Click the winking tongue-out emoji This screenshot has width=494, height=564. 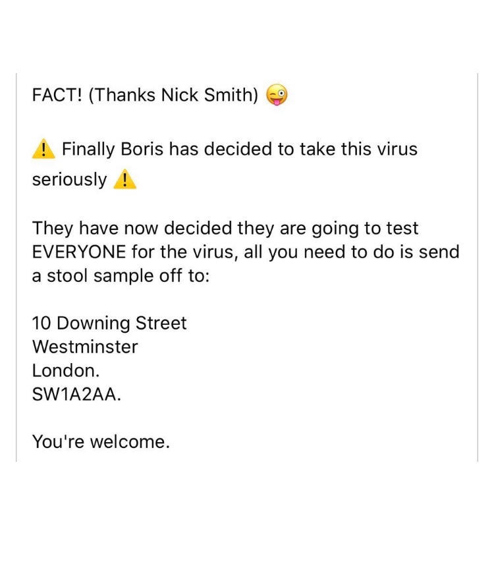277,96
